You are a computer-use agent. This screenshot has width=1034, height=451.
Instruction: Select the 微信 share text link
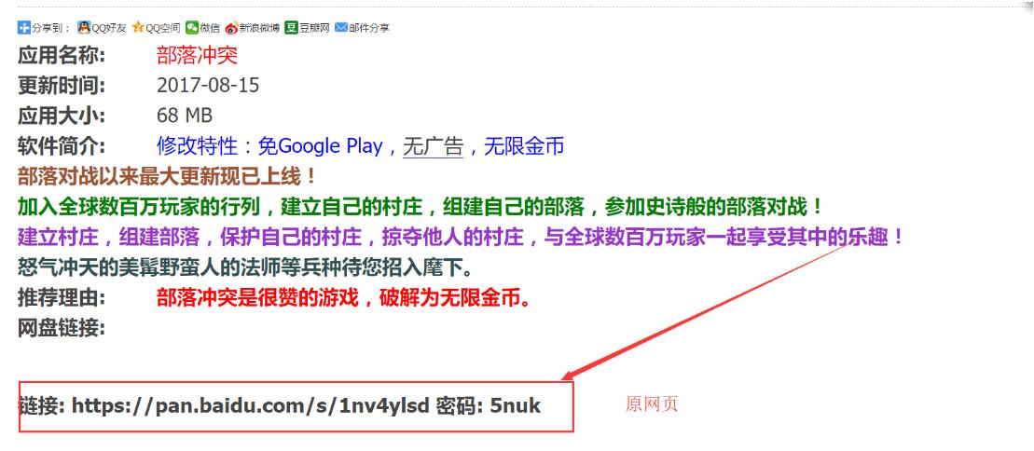[210, 28]
